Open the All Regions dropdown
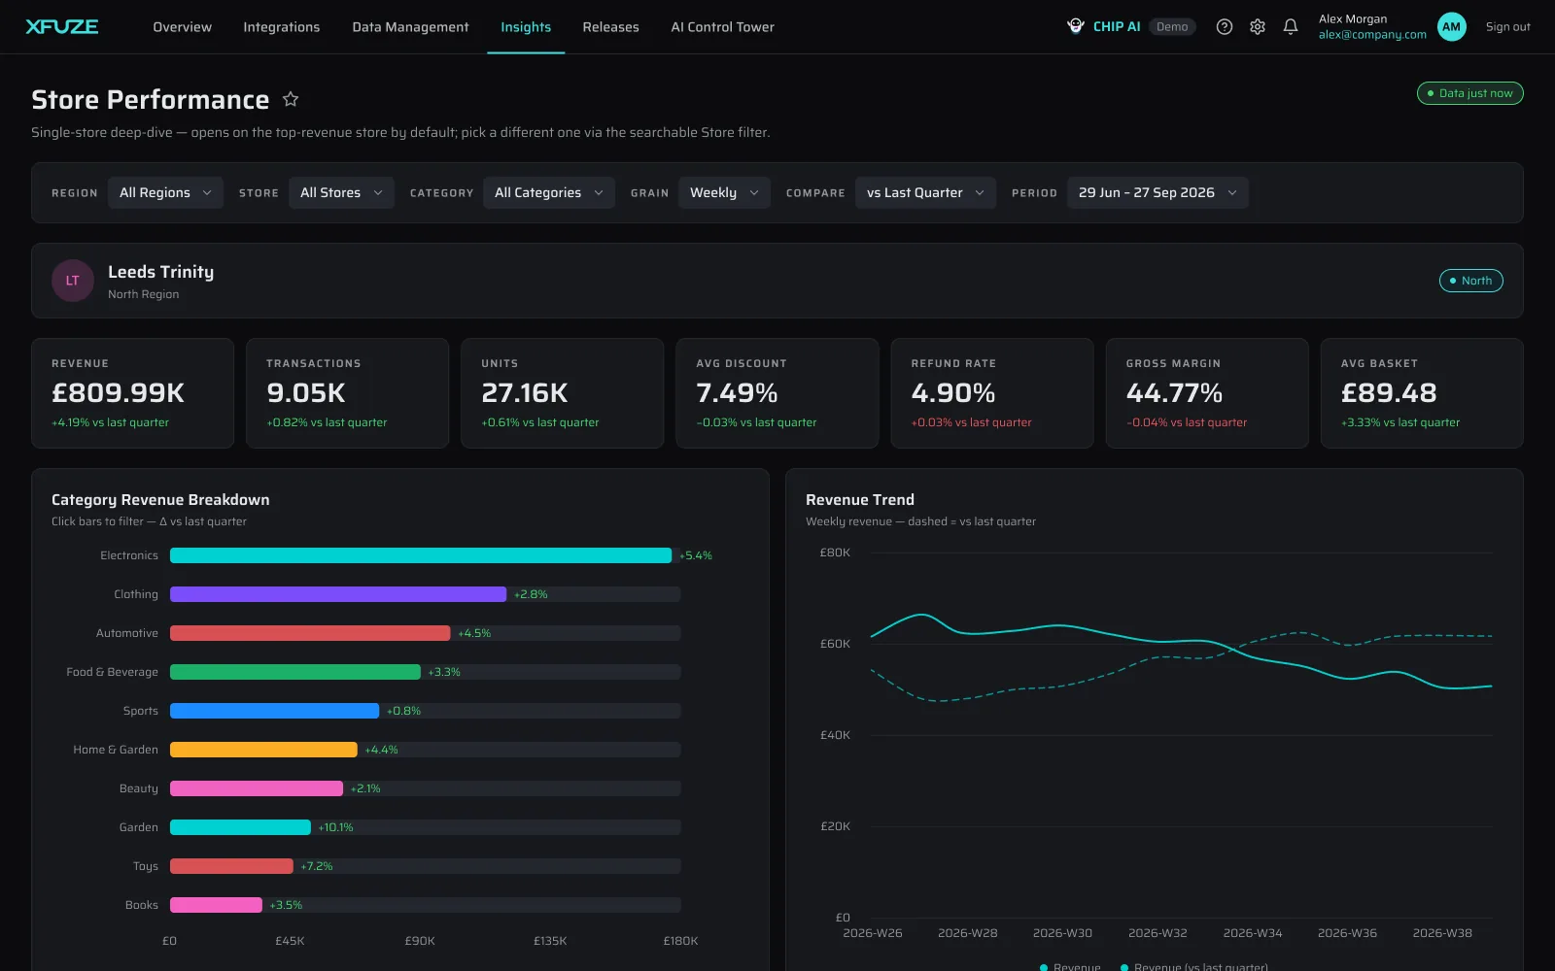The image size is (1555, 971). coord(165,192)
